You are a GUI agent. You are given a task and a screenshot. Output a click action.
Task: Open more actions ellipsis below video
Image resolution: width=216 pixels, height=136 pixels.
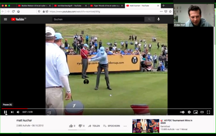click(x=125, y=126)
